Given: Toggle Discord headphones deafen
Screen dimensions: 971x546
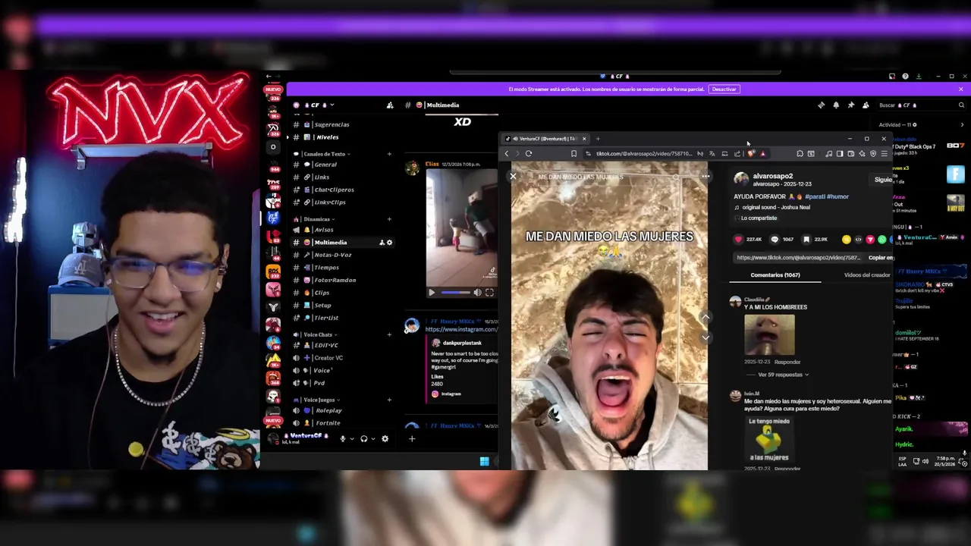Looking at the screenshot, I should (364, 438).
